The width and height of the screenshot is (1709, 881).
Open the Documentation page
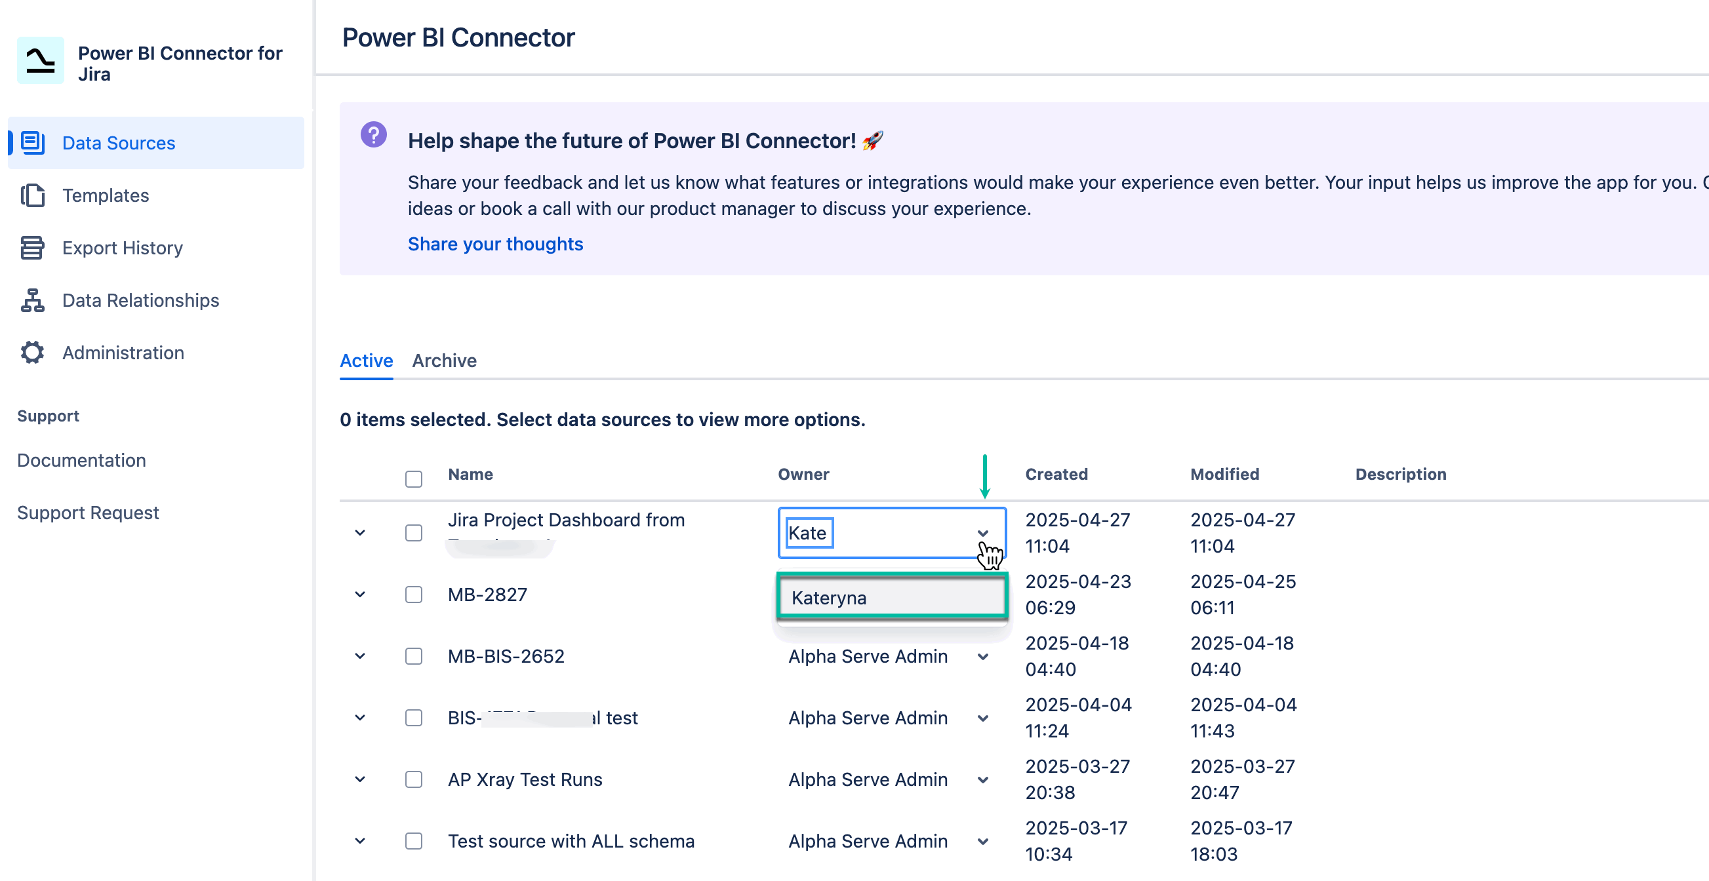81,460
